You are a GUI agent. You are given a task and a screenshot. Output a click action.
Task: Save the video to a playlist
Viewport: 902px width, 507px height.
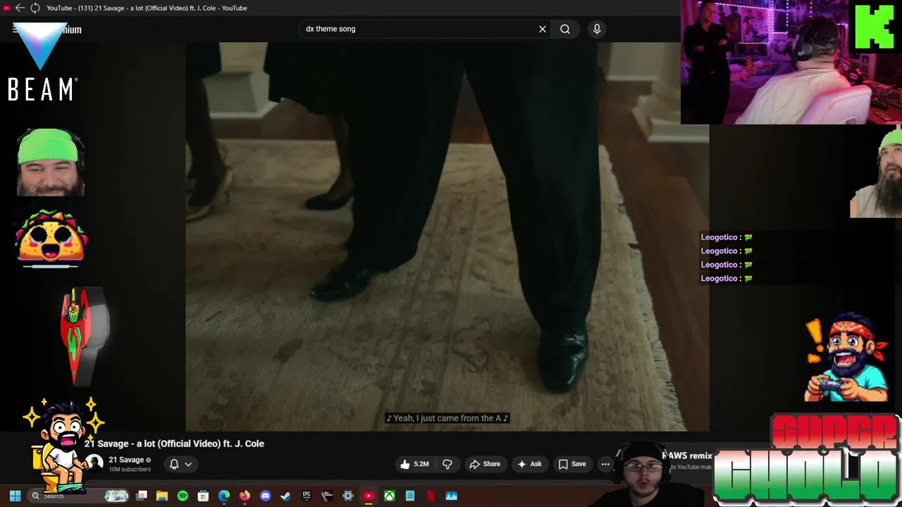click(572, 464)
